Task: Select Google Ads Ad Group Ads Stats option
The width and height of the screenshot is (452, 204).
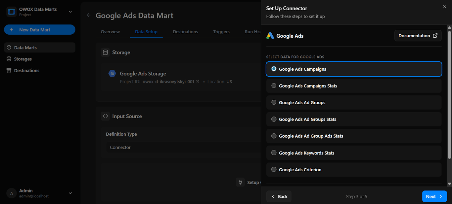Action: point(354,136)
